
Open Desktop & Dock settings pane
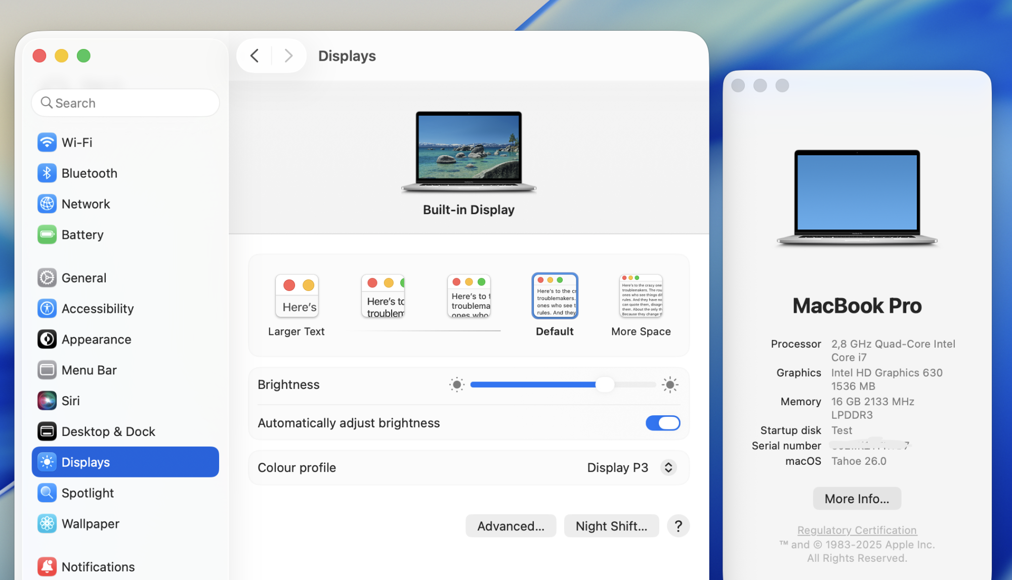pyautogui.click(x=108, y=431)
